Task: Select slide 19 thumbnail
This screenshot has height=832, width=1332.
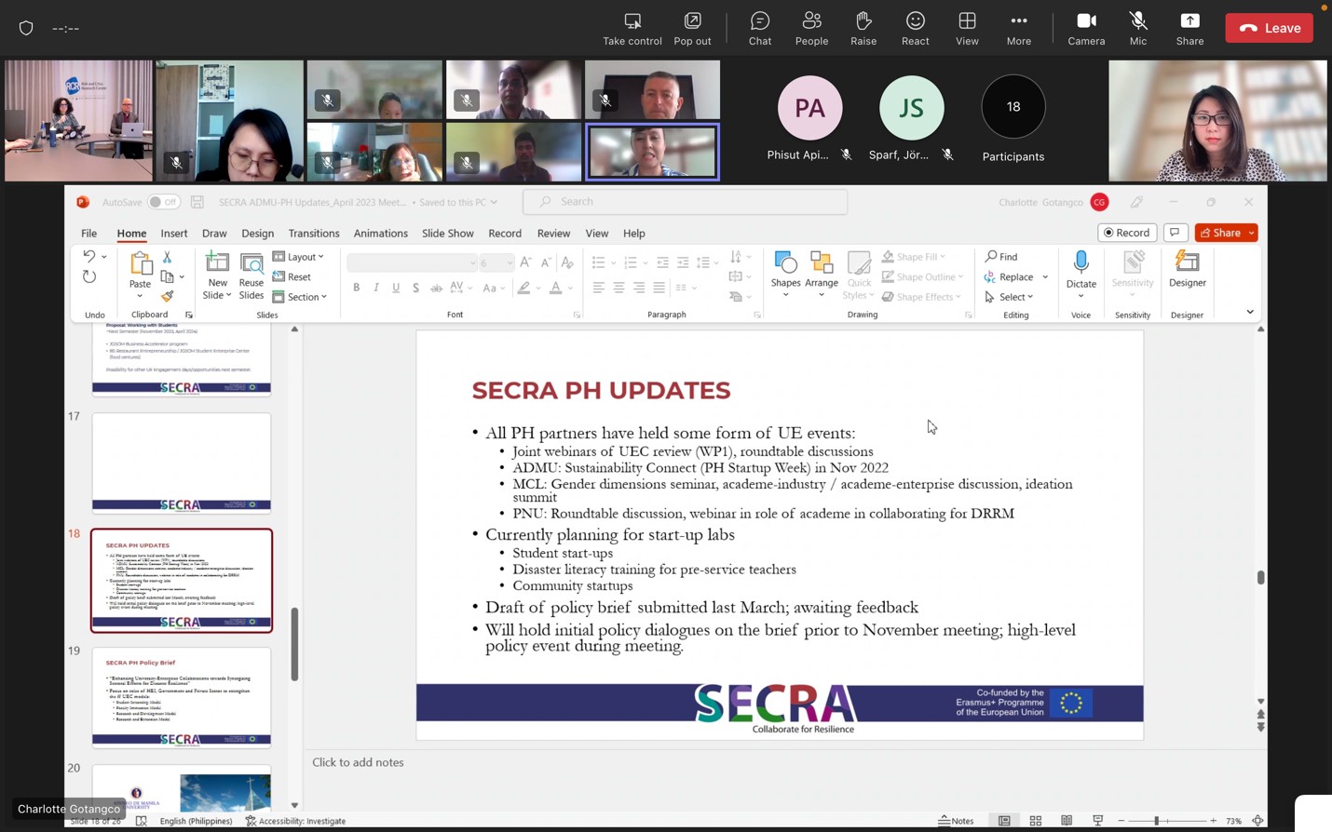Action: [x=182, y=698]
